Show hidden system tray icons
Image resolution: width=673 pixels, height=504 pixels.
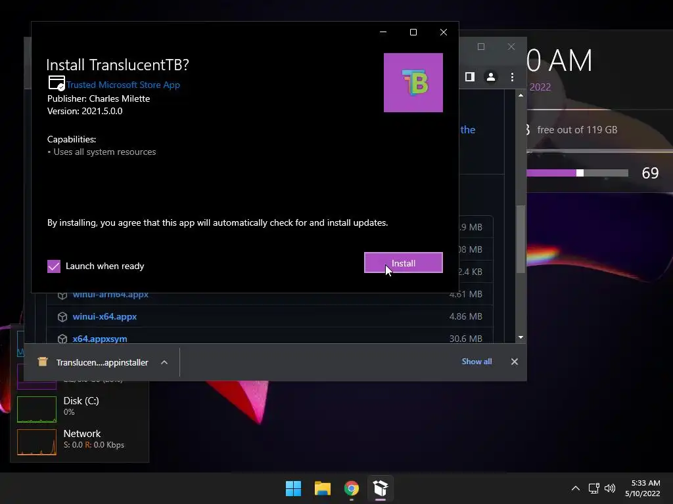click(x=576, y=488)
